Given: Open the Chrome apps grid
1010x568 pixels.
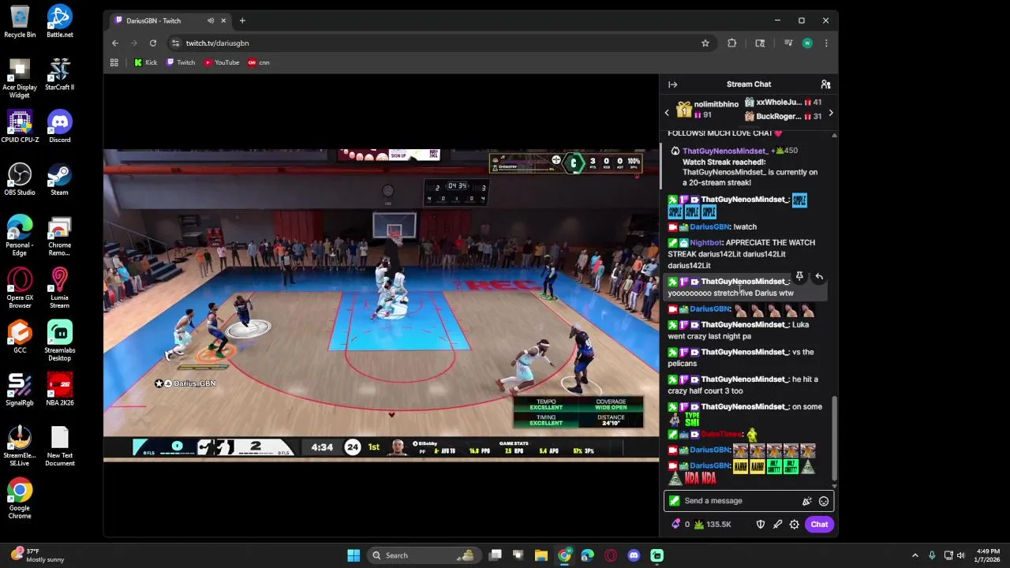Looking at the screenshot, I should point(114,62).
